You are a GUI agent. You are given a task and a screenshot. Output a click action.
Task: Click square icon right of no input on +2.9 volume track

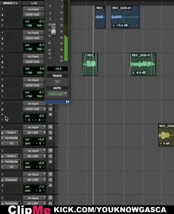click(50, 151)
